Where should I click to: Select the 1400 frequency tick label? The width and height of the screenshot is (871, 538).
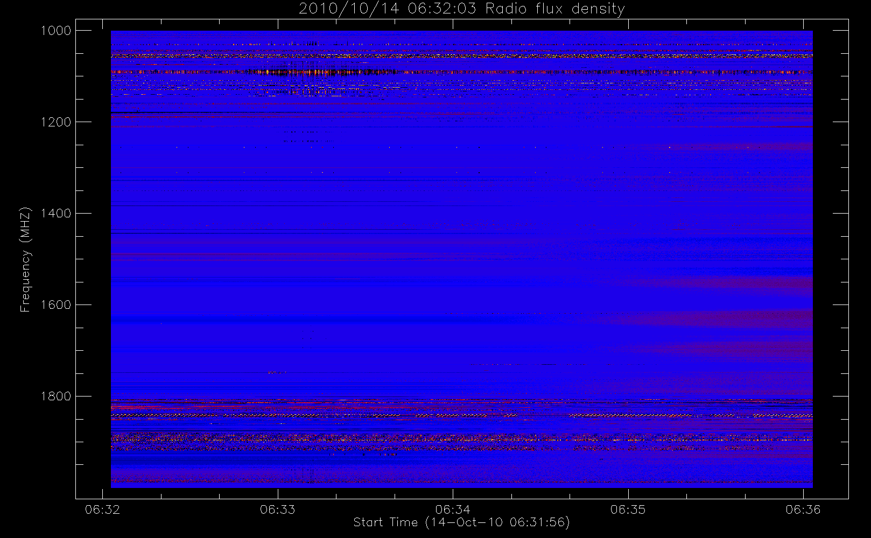click(56, 214)
